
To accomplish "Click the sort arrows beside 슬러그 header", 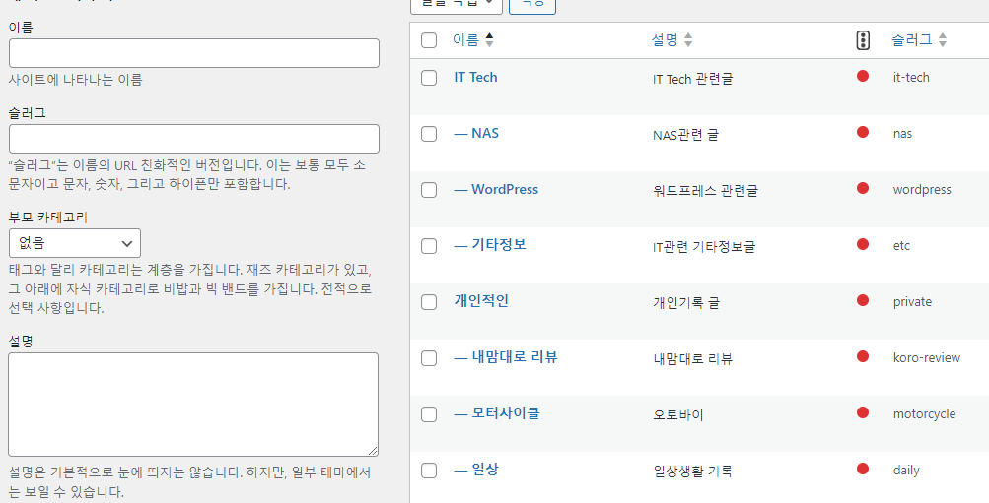I will pyautogui.click(x=943, y=40).
